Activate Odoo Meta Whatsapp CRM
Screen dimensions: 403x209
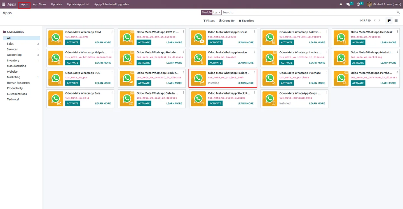(x=72, y=42)
